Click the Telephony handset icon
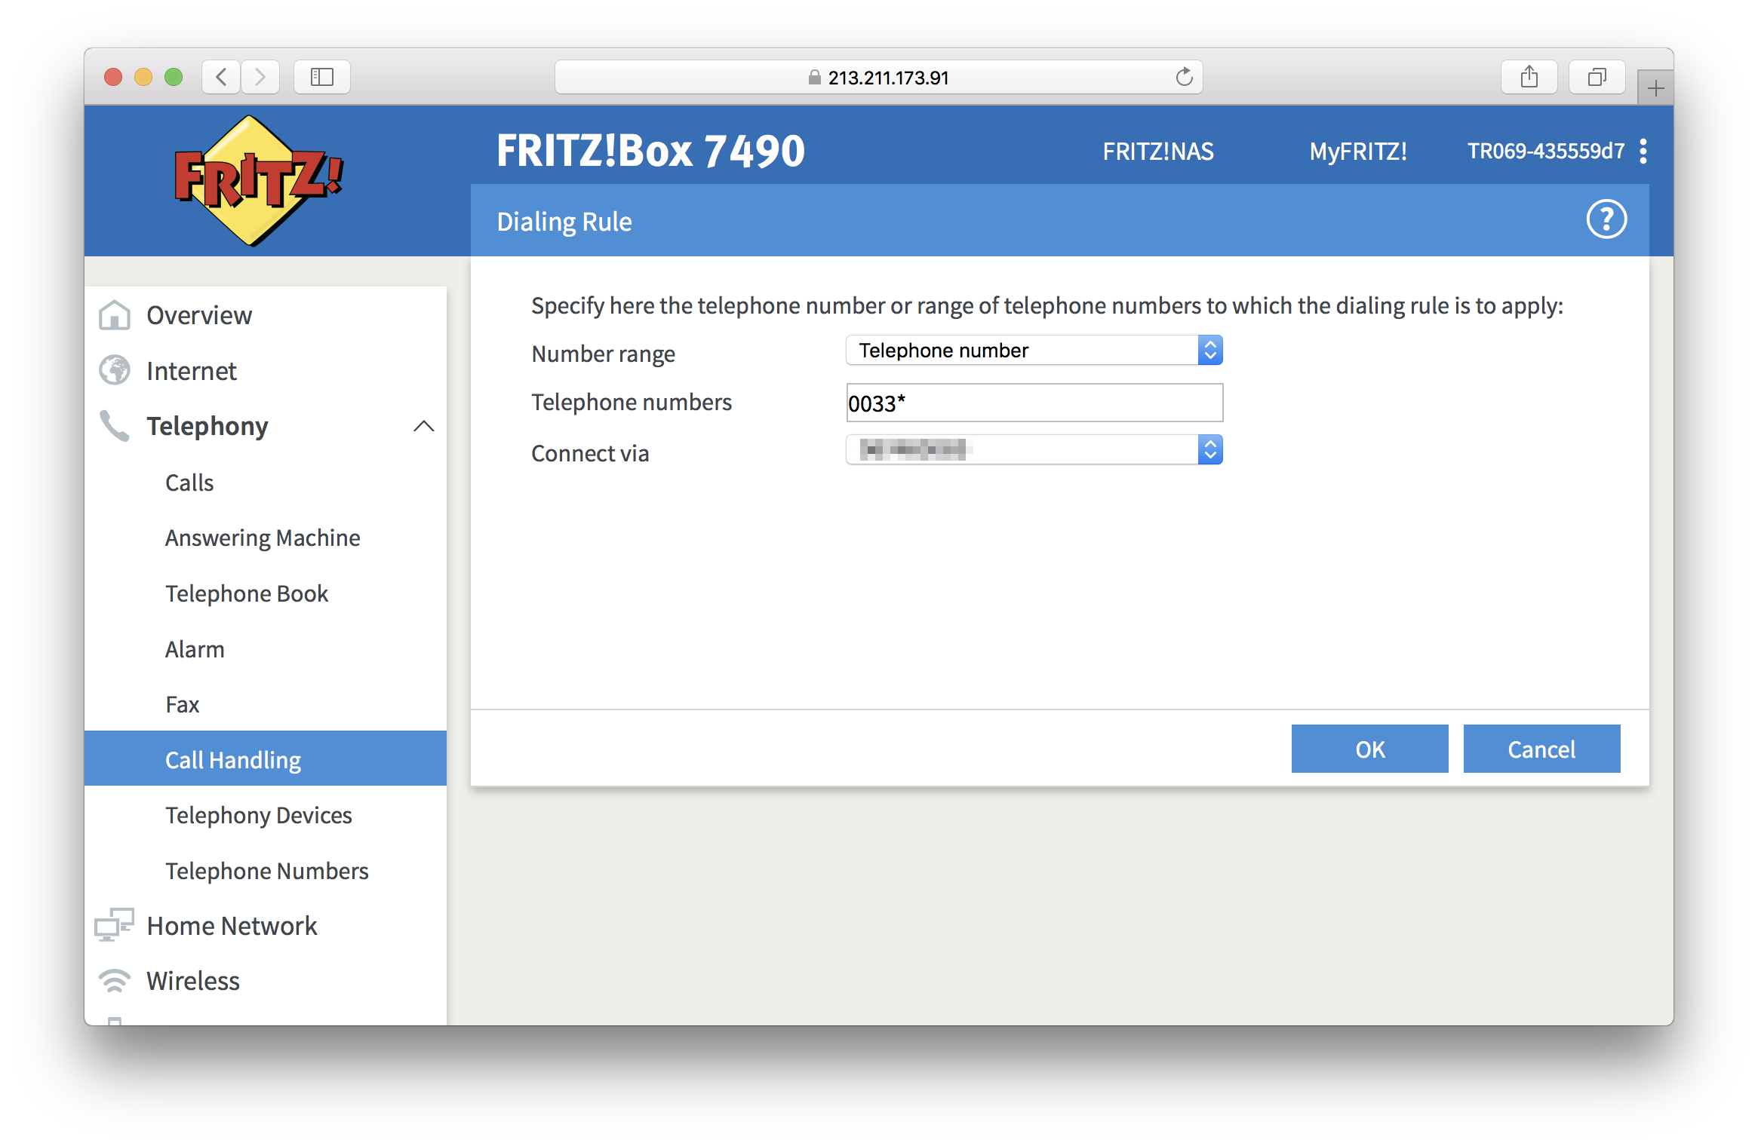This screenshot has height=1146, width=1758. [114, 426]
